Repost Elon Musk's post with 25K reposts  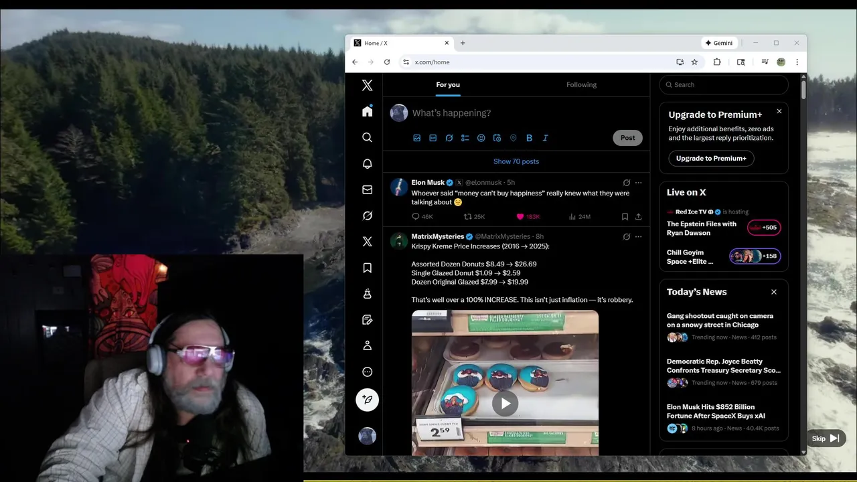[x=474, y=217]
